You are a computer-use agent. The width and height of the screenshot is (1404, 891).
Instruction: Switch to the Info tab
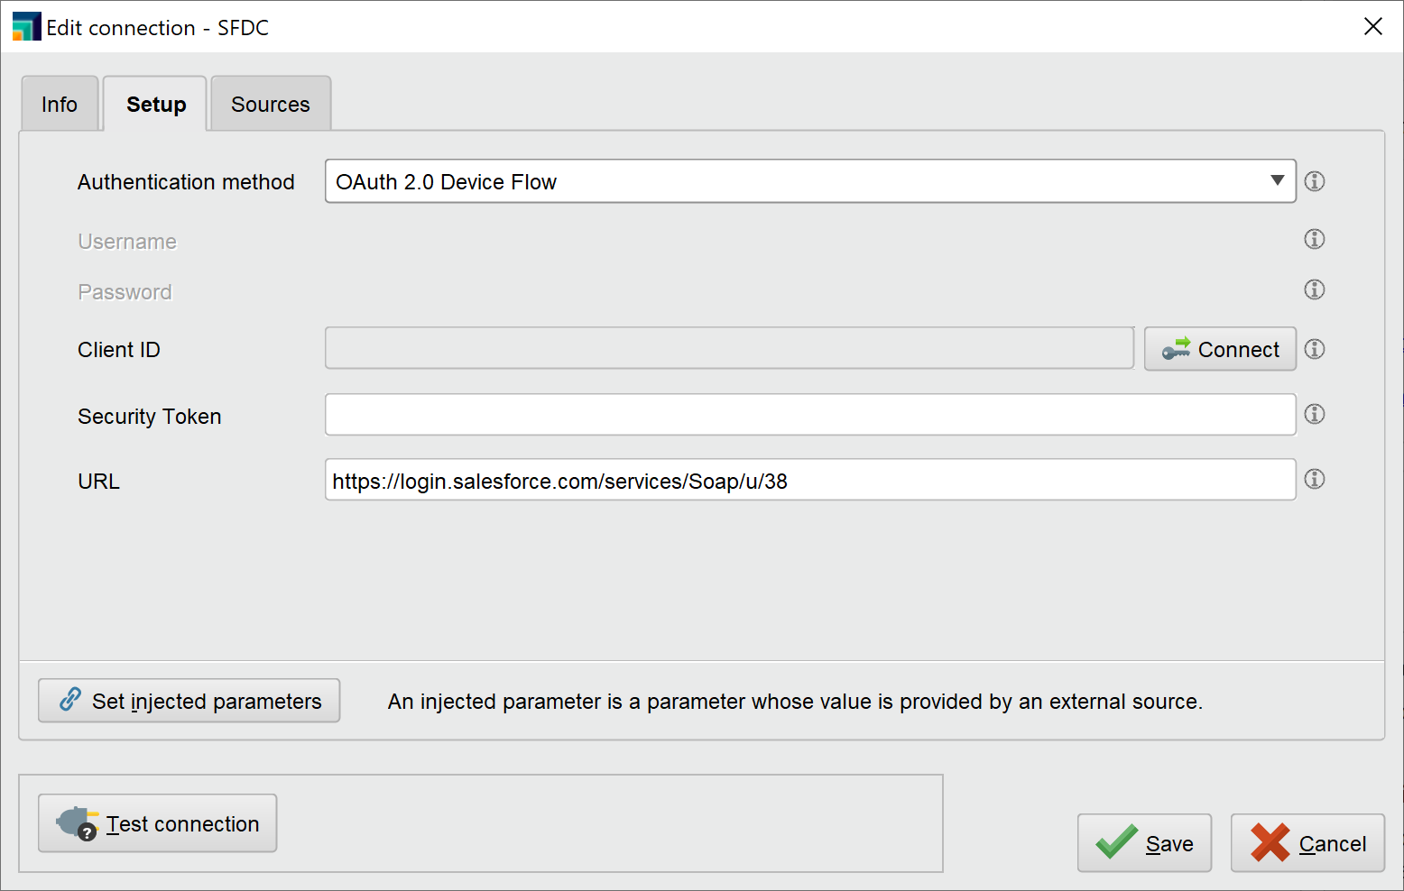click(x=60, y=104)
